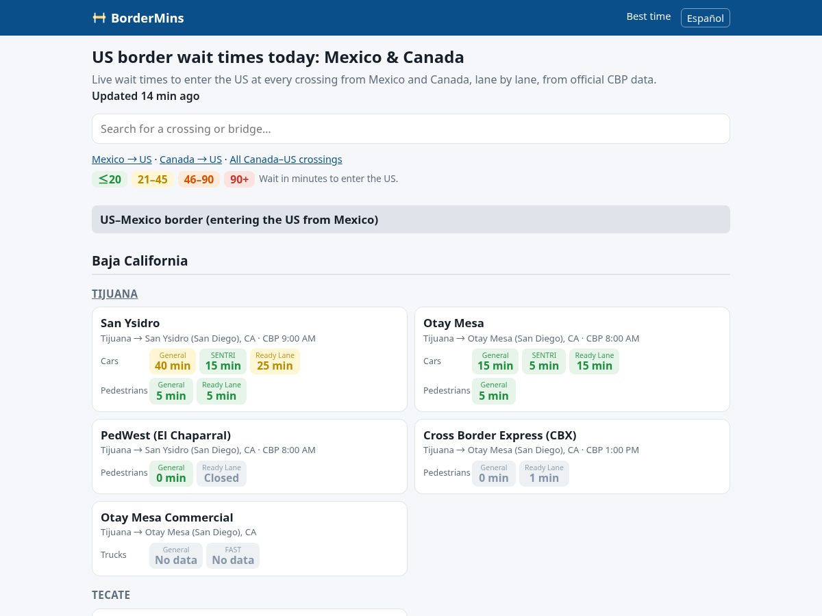Select Otay Mesa Ready Lane 15 min
Screen dimensions: 822x616
click(x=594, y=361)
